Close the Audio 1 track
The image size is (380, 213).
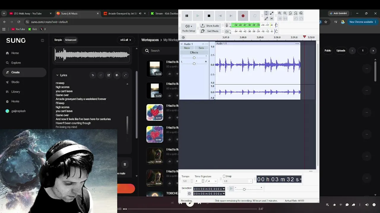click(182, 44)
